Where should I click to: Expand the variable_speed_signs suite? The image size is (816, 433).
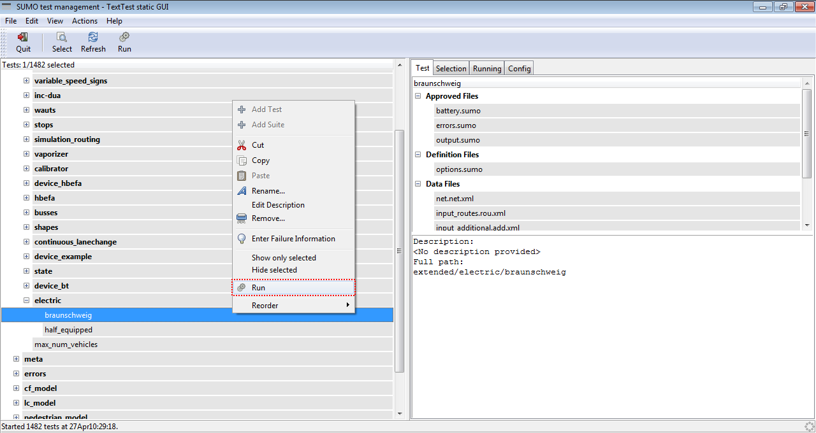click(x=26, y=81)
